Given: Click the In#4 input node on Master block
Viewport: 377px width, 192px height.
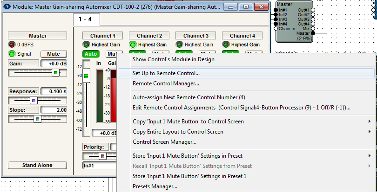Looking at the screenshot, I should pos(276,24).
